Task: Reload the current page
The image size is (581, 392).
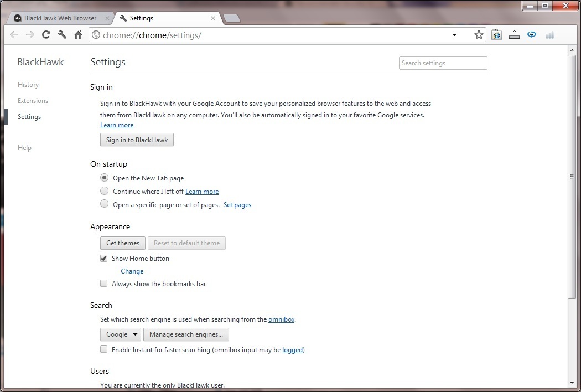Action: [x=46, y=35]
